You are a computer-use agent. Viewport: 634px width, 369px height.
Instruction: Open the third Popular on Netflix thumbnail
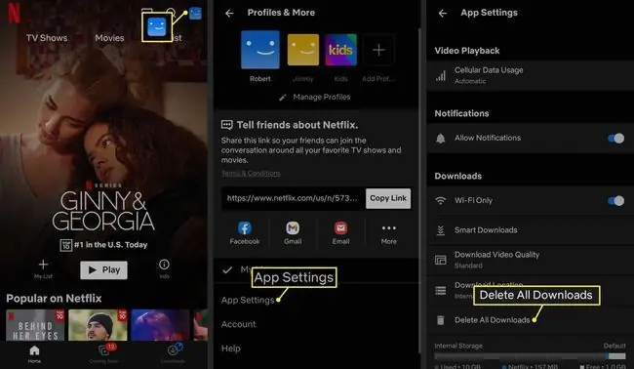click(x=160, y=325)
